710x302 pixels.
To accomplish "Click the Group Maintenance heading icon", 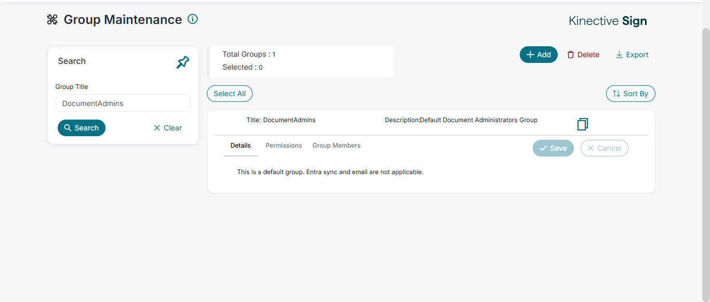I will [x=52, y=20].
